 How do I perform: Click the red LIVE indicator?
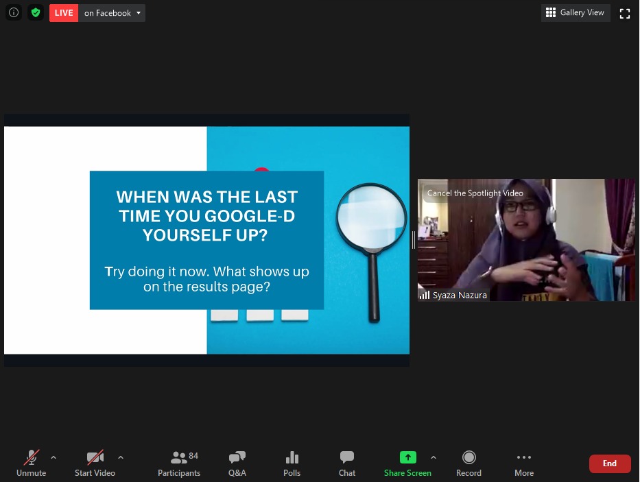pos(64,13)
